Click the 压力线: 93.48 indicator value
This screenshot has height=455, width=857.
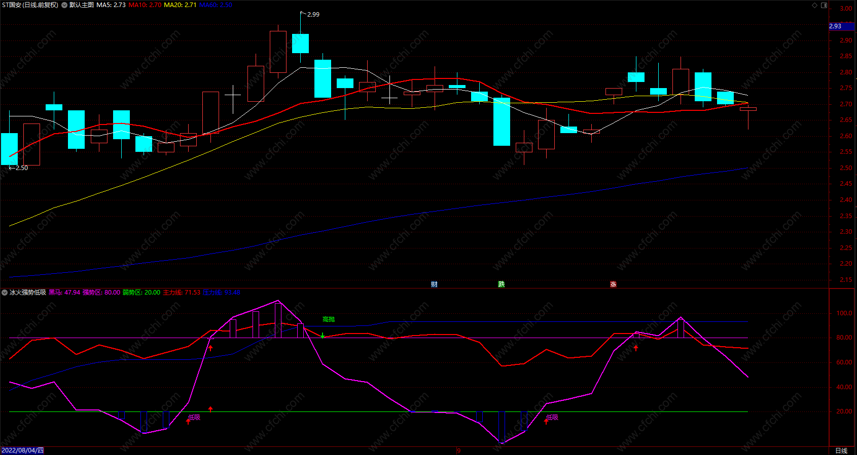[222, 293]
